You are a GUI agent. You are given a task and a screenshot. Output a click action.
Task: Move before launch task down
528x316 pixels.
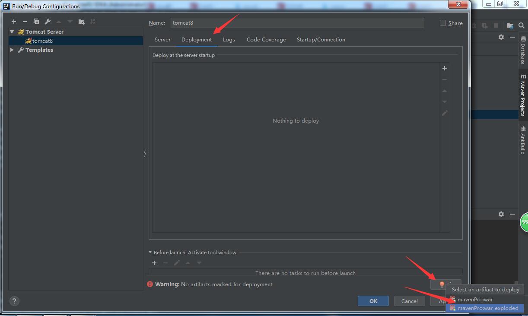[x=199, y=263]
